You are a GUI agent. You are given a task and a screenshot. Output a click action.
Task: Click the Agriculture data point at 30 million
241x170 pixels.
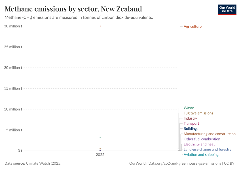100,26
